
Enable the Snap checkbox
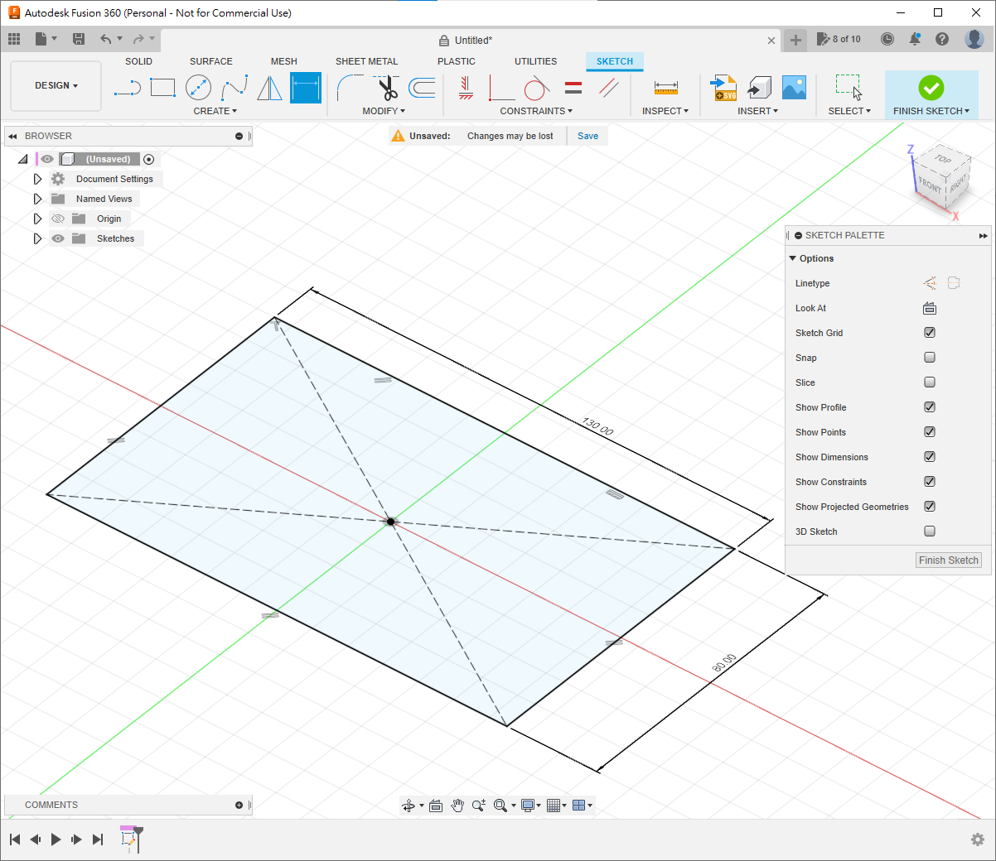930,358
